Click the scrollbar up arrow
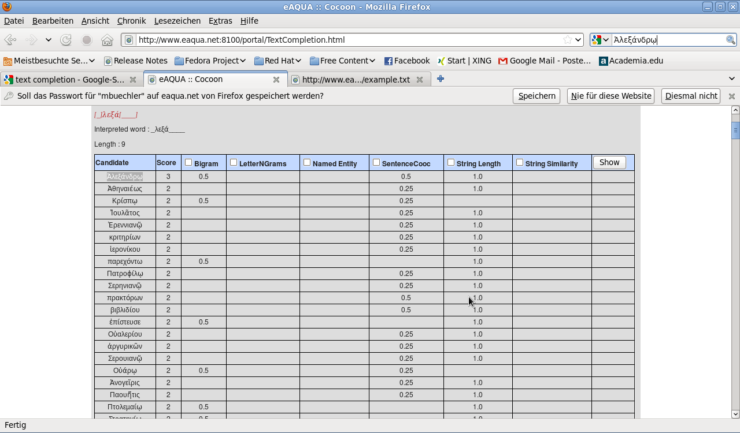740x433 pixels. coord(735,110)
